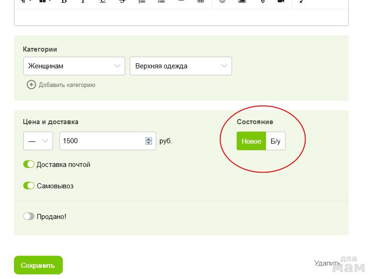
Task: Enable the Продано! toggle
Action: point(29,217)
